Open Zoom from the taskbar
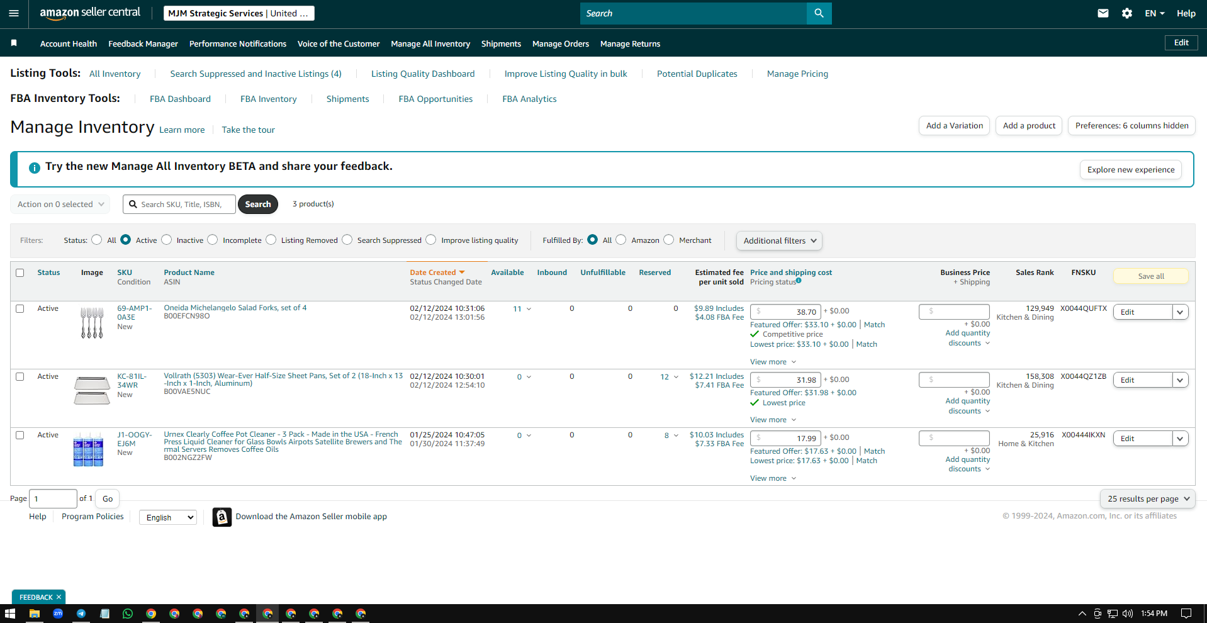The height and width of the screenshot is (623, 1207). 58,614
